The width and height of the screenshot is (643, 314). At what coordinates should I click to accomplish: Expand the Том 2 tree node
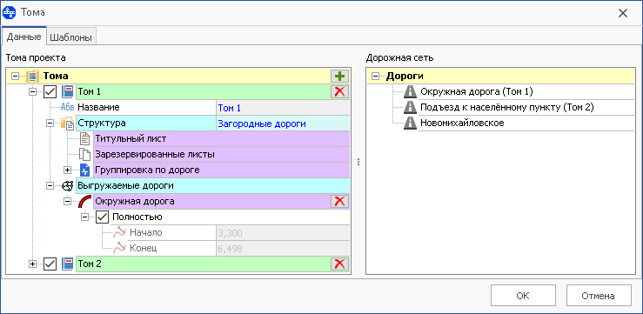pos(33,264)
